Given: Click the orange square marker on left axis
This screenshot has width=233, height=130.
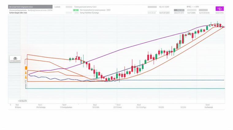Looking at the screenshot, I should 26,68.
